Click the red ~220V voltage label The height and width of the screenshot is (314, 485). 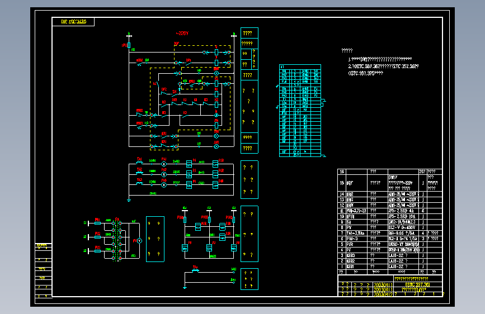coord(182,34)
